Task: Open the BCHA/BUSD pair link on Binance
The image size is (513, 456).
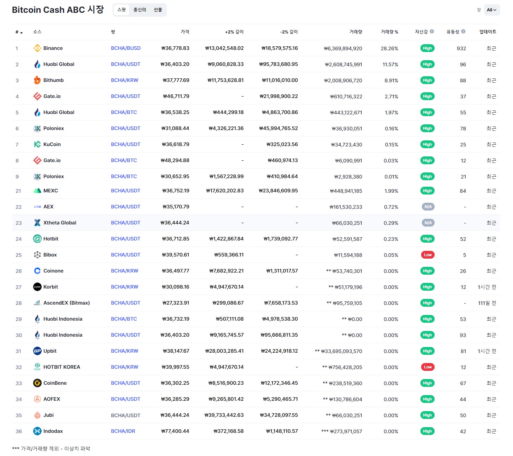Action: coord(126,48)
